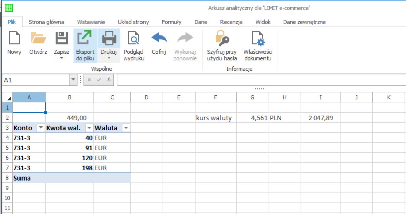Open the Kwota wal. filter dropdown
The width and height of the screenshot is (406, 214).
(x=89, y=128)
